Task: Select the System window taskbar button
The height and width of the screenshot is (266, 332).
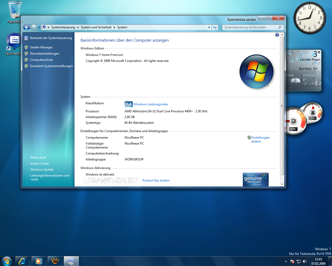Action: point(71,261)
